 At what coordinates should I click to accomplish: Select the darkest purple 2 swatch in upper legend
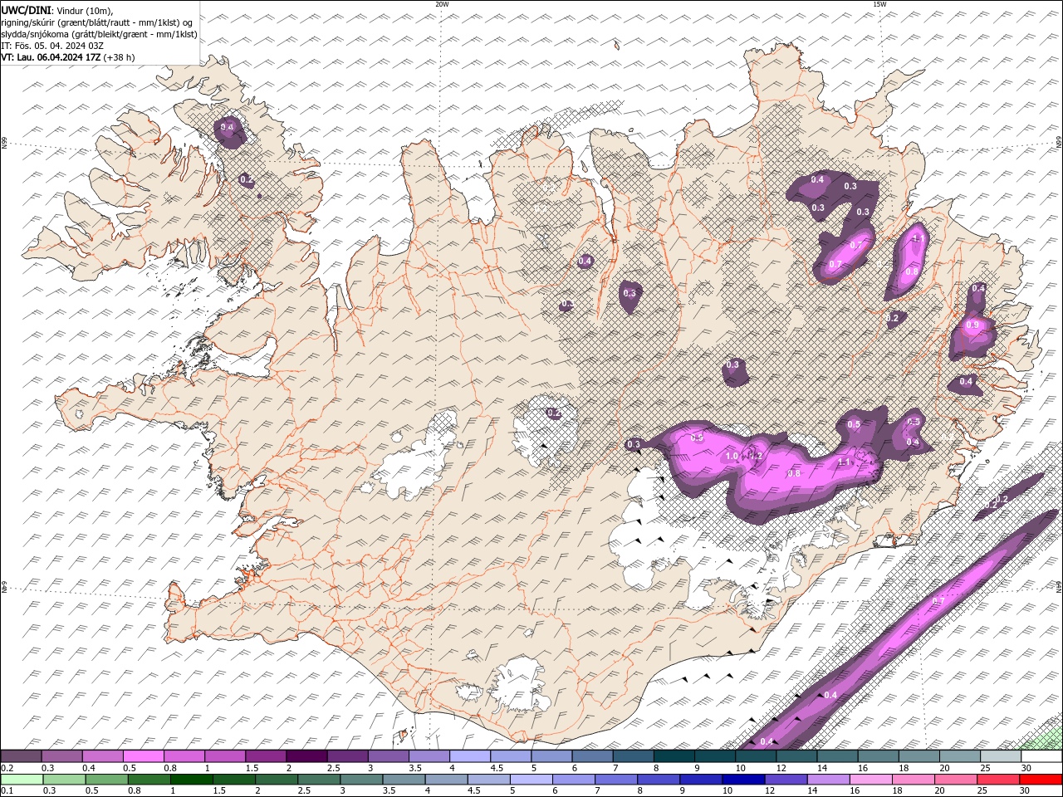tap(306, 756)
